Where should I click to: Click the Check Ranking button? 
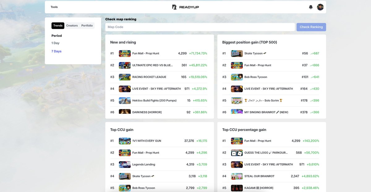[x=311, y=27]
